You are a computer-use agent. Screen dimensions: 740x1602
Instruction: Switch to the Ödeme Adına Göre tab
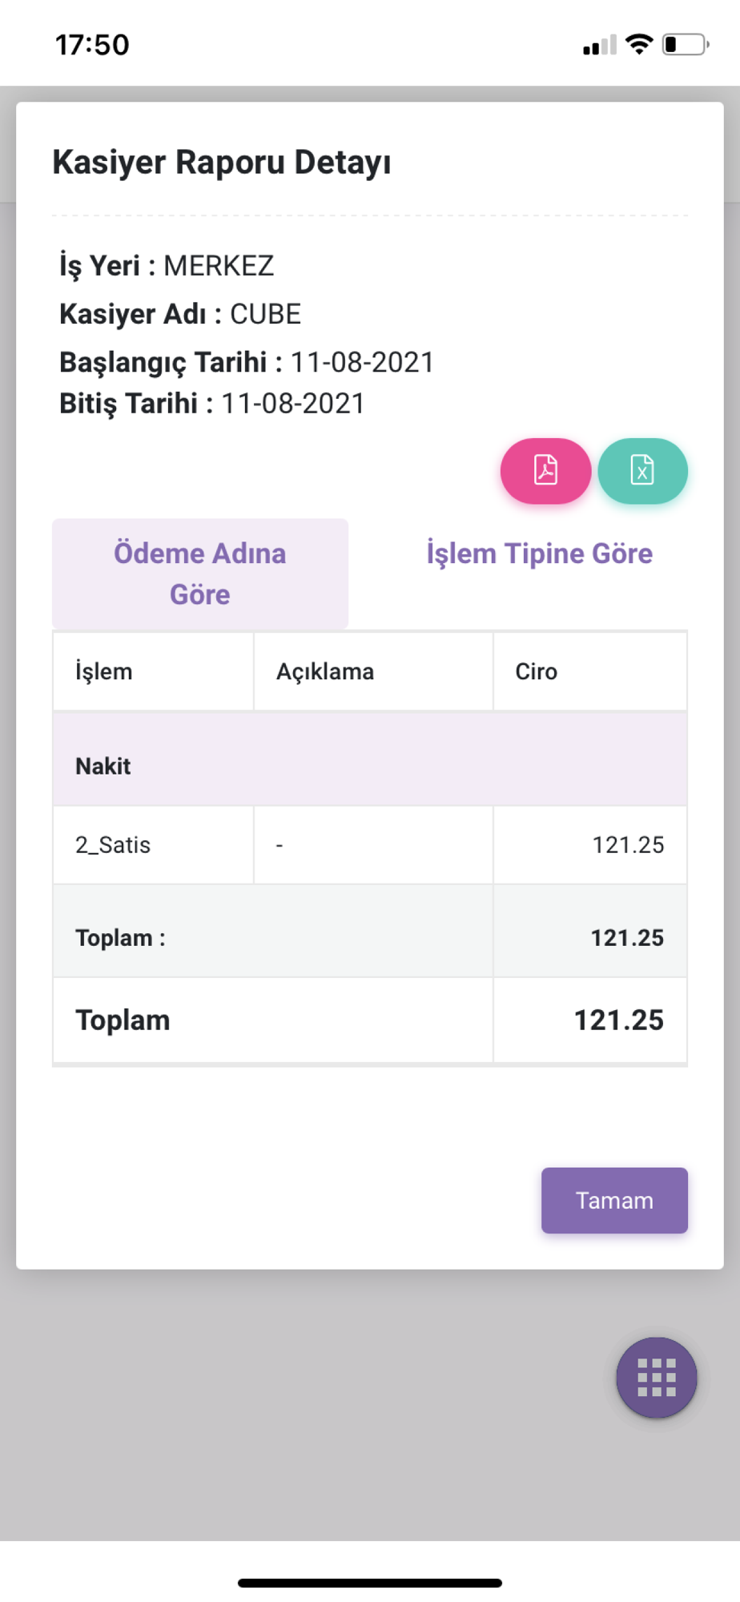tap(200, 574)
